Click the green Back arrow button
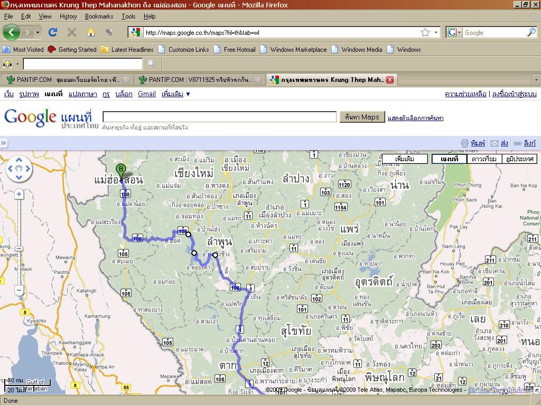This screenshot has height=406, width=541. click(12, 32)
